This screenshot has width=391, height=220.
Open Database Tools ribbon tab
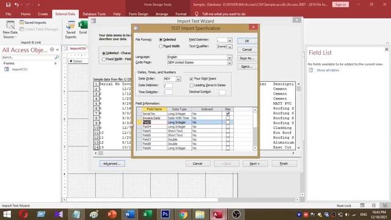click(94, 14)
